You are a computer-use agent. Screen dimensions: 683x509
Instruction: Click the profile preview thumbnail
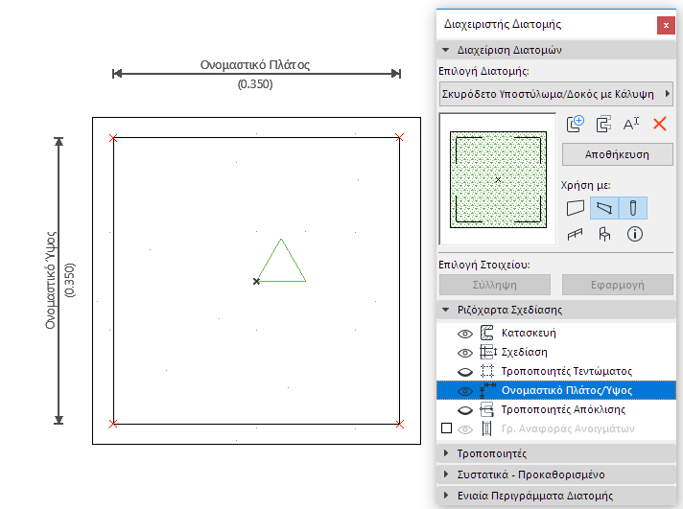[498, 179]
